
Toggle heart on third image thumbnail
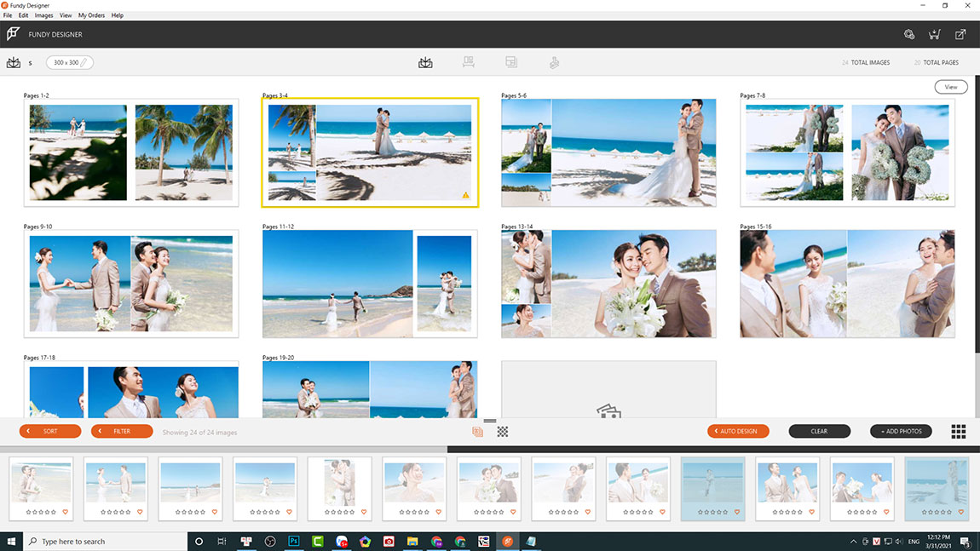point(215,513)
